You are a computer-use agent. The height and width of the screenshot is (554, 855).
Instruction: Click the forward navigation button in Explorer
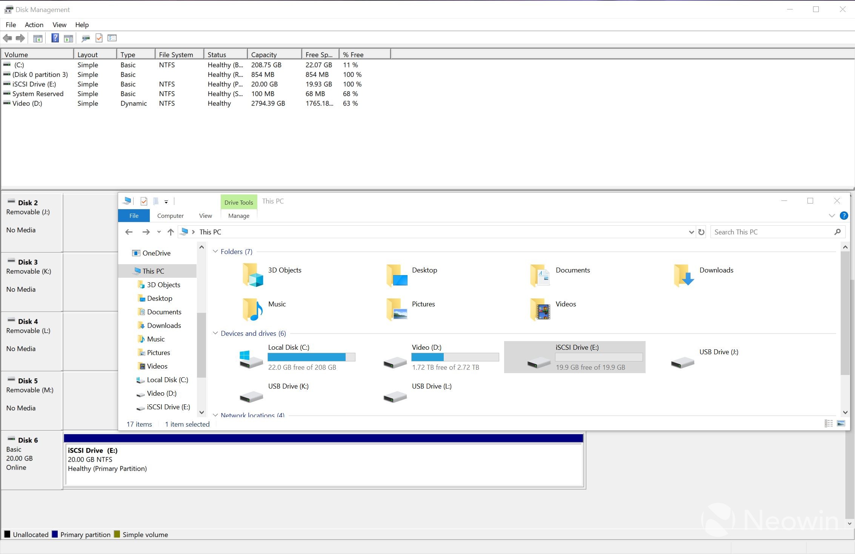tap(146, 232)
